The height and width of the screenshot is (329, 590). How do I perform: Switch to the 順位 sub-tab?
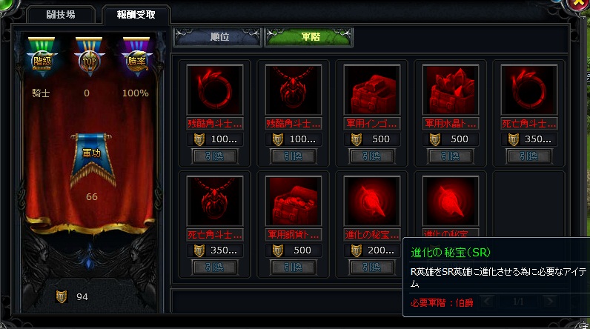[x=217, y=37]
